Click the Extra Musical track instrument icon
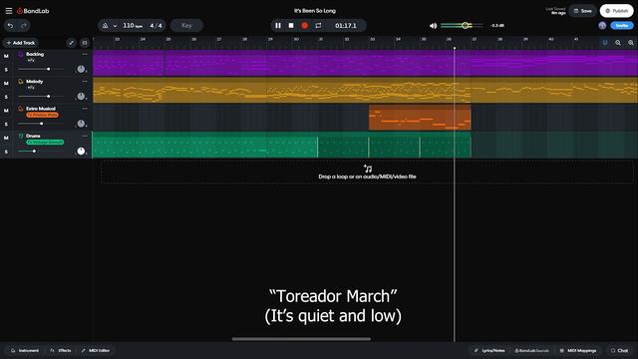This screenshot has height=359, width=638. point(20,109)
